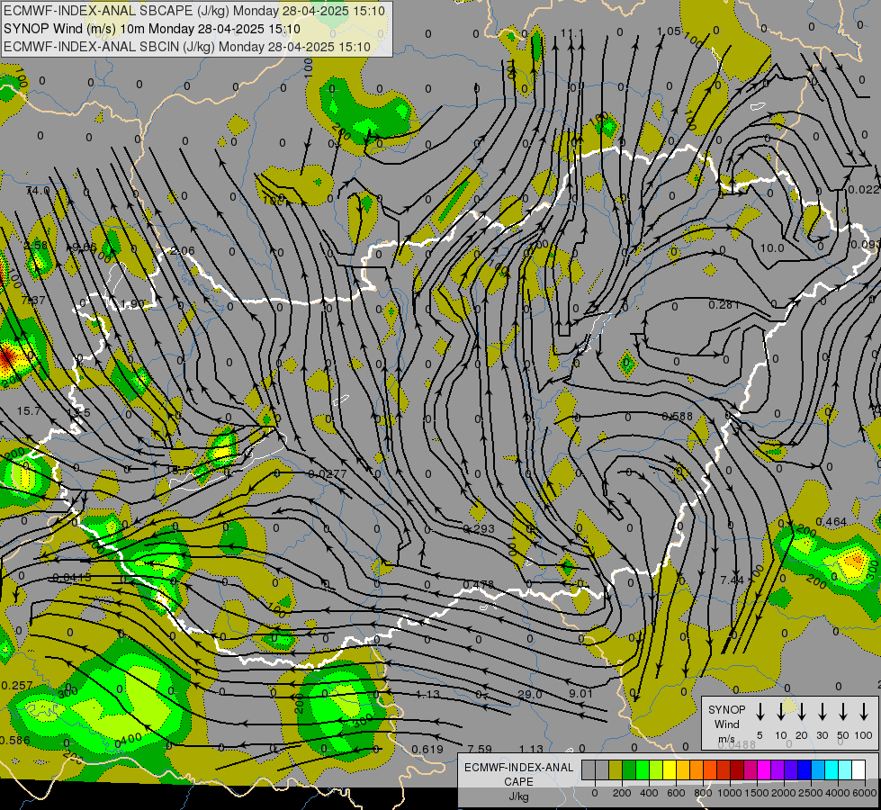Pick the dark red swatch in the CAPE legend
This screenshot has width=881, height=810.
pos(737,769)
